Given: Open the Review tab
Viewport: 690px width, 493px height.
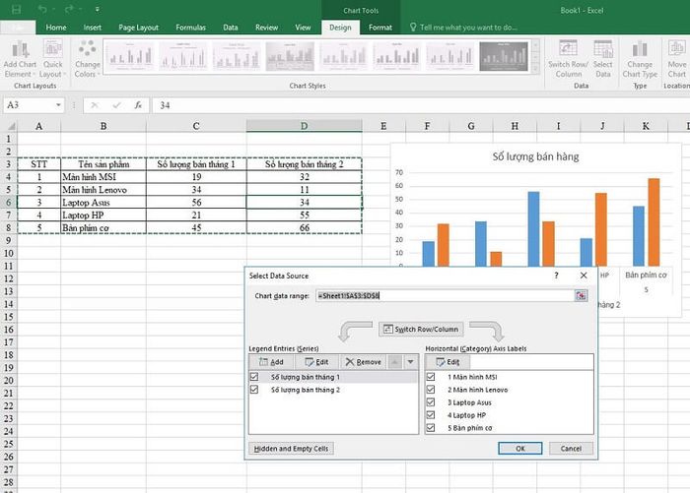Looking at the screenshot, I should 266,28.
